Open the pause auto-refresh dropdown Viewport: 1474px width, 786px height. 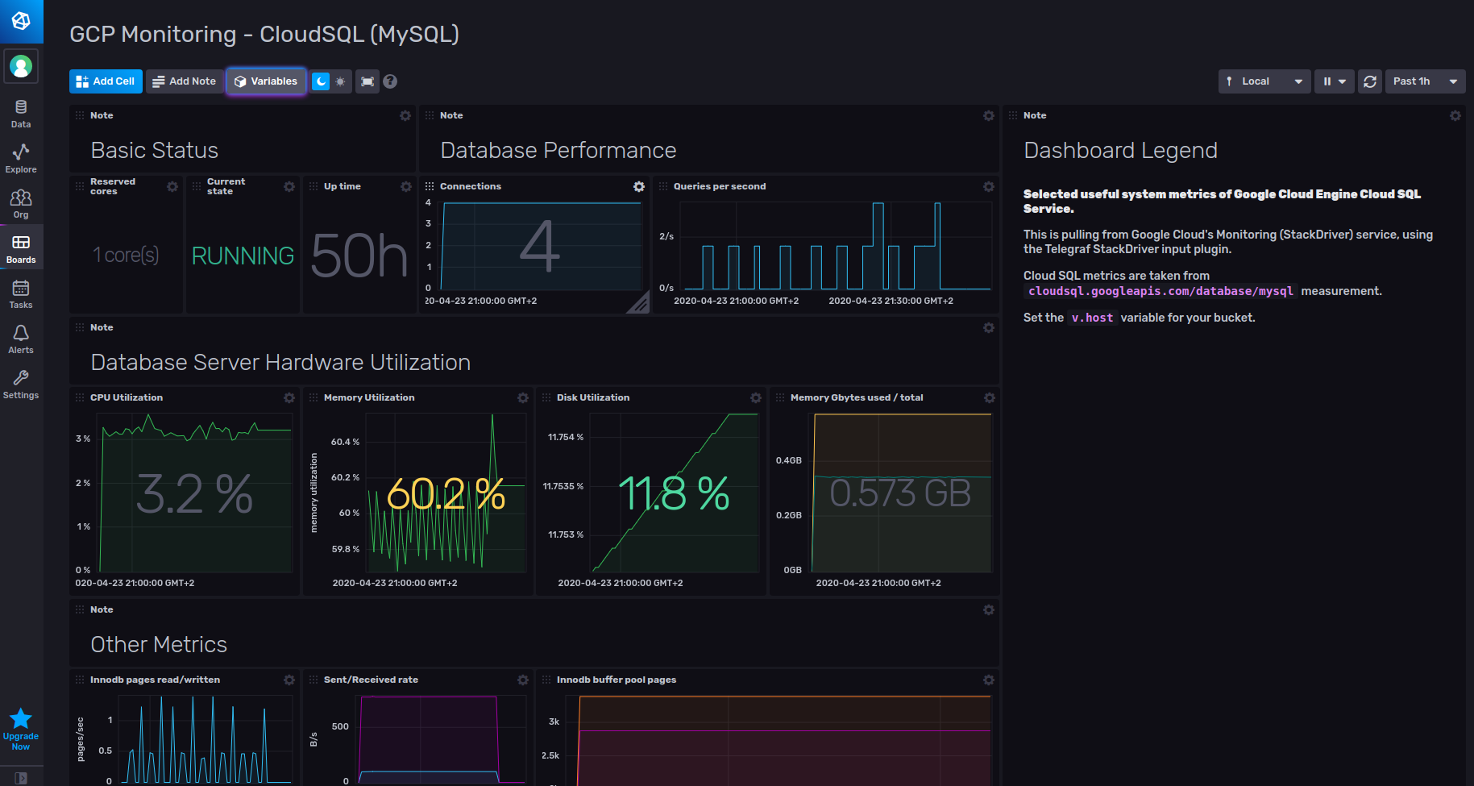(1335, 81)
